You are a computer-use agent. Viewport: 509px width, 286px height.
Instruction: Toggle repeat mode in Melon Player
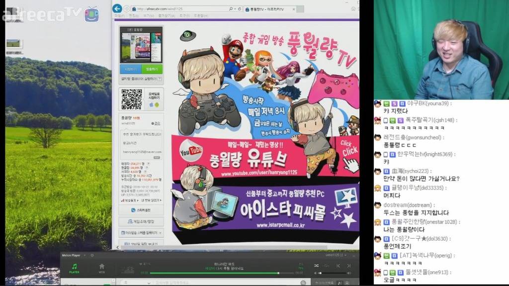pos(327,266)
